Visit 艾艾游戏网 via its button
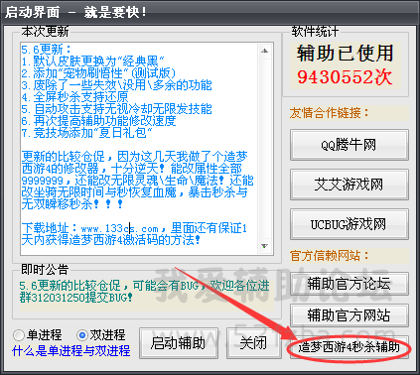 pos(350,185)
